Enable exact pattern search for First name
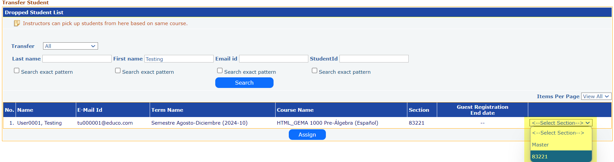The height and width of the screenshot is (162, 614). point(118,71)
